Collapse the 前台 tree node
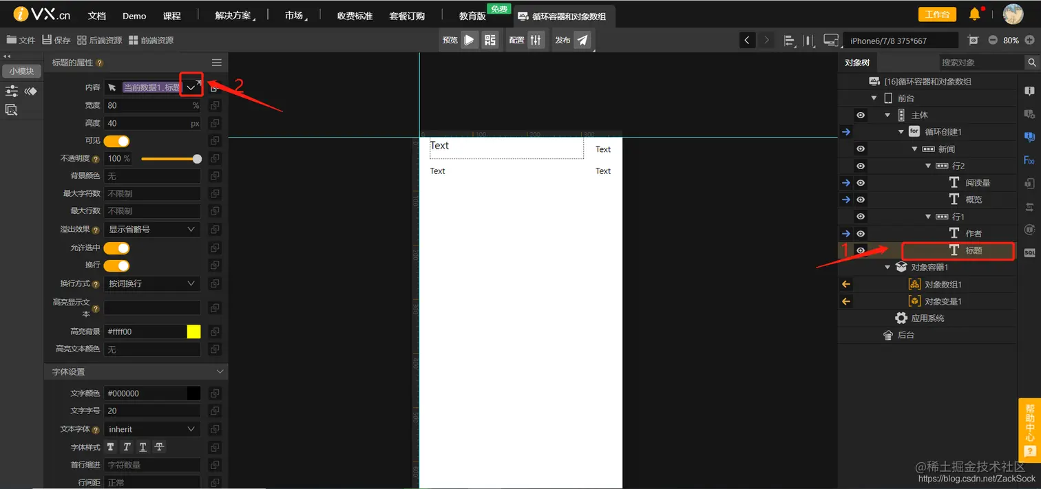This screenshot has width=1041, height=489. click(x=874, y=98)
